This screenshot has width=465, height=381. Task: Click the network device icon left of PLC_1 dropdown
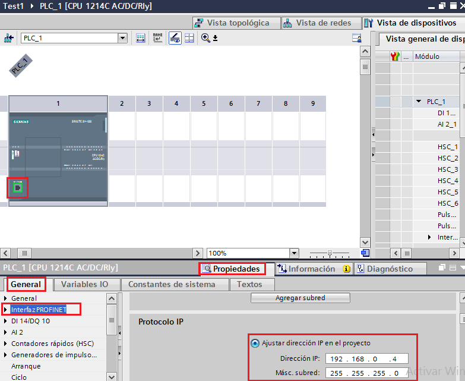[8, 38]
